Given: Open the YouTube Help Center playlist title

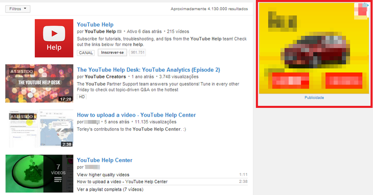Looking at the screenshot, I should (x=105, y=160).
